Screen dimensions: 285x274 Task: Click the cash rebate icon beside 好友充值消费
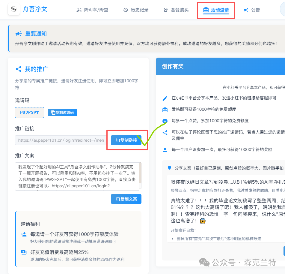24,252
